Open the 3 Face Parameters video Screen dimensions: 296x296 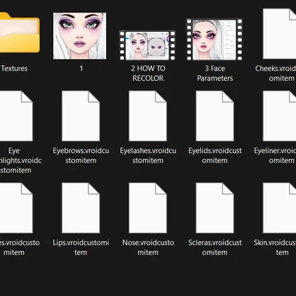pyautogui.click(x=215, y=40)
